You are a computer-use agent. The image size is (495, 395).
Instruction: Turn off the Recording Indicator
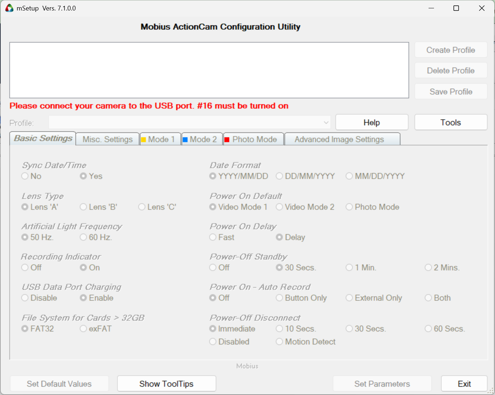point(25,267)
